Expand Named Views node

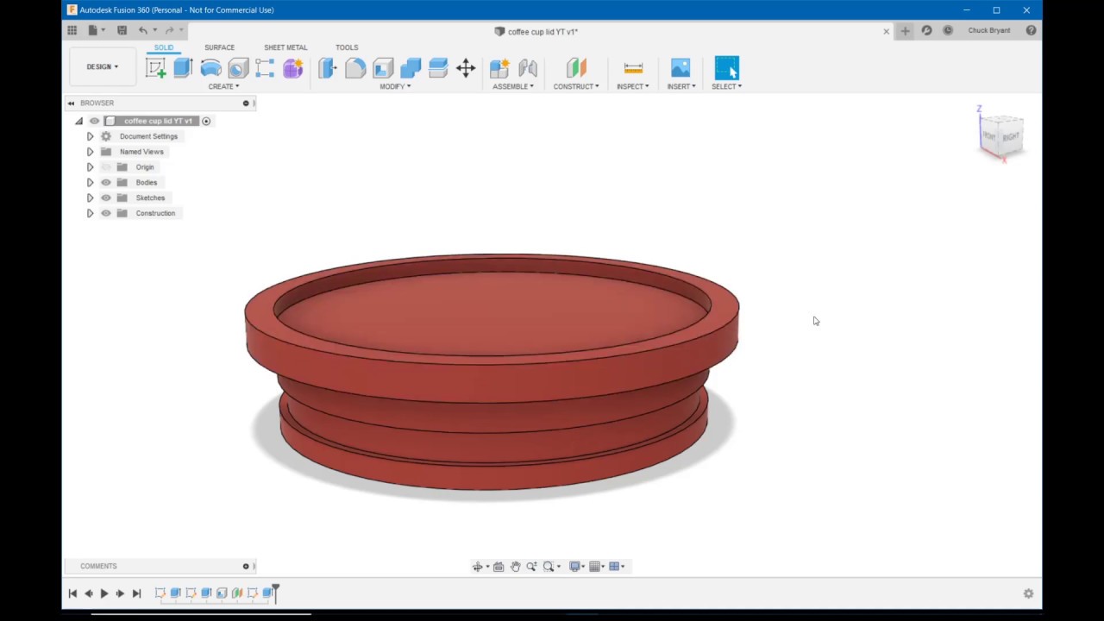coord(90,152)
